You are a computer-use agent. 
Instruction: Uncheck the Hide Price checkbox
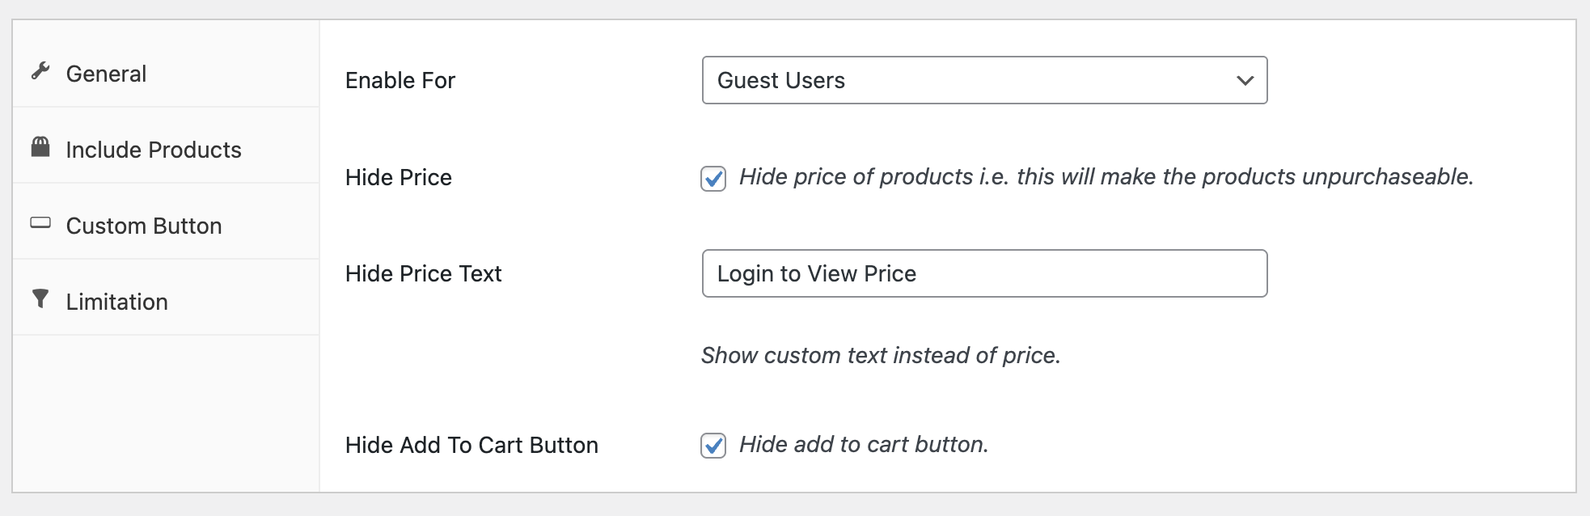713,178
